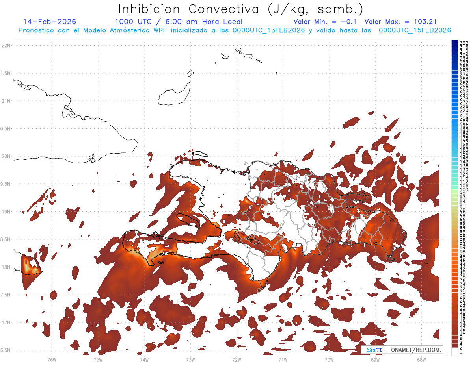Click the "22N" latitude label
Screen dimensions: 473x365
coord(6,46)
